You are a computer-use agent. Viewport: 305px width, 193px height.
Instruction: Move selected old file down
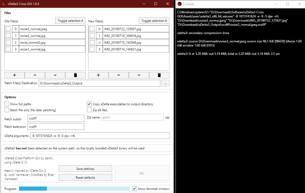[55, 75]
